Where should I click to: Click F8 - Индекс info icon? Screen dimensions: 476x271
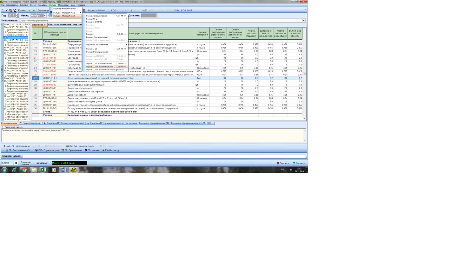(86, 150)
